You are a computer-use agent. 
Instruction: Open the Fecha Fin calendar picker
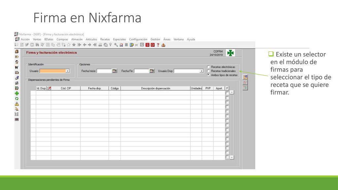152,71
